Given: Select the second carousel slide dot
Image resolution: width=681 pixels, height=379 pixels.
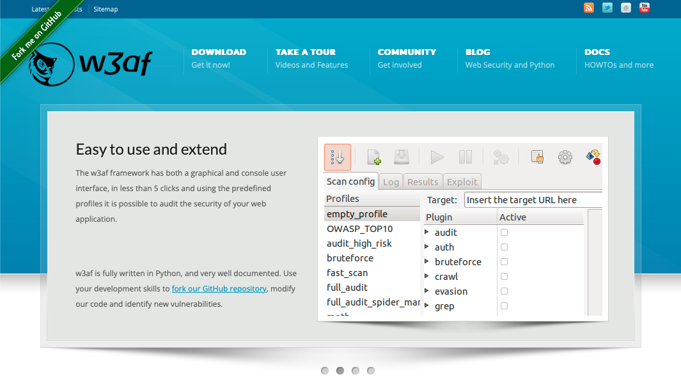Looking at the screenshot, I should click(x=340, y=371).
